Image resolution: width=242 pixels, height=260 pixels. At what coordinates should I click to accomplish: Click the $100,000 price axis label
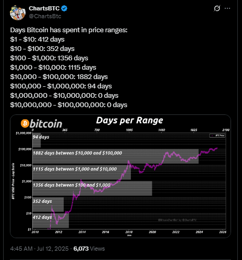pyautogui.click(x=25, y=149)
